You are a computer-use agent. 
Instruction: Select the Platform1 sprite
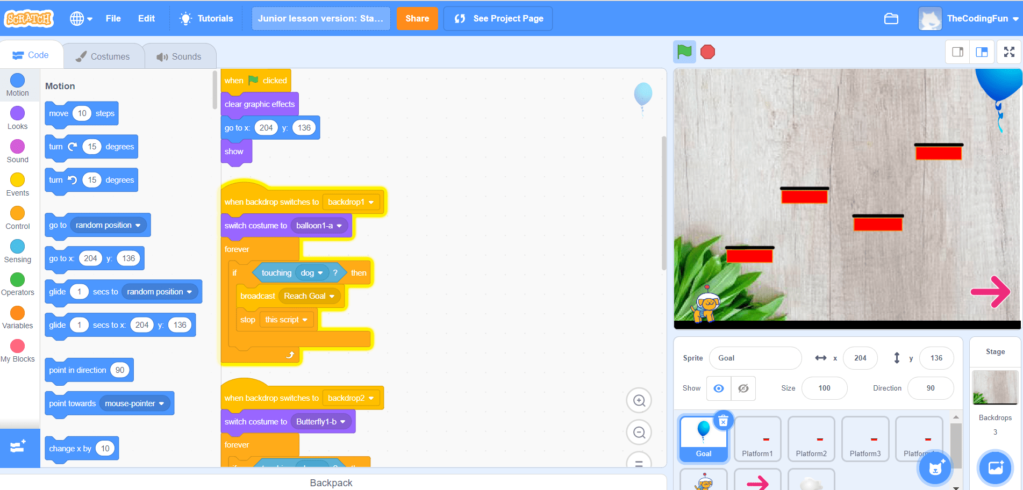(757, 439)
